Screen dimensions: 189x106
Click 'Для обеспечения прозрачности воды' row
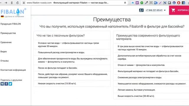[x=72, y=60]
